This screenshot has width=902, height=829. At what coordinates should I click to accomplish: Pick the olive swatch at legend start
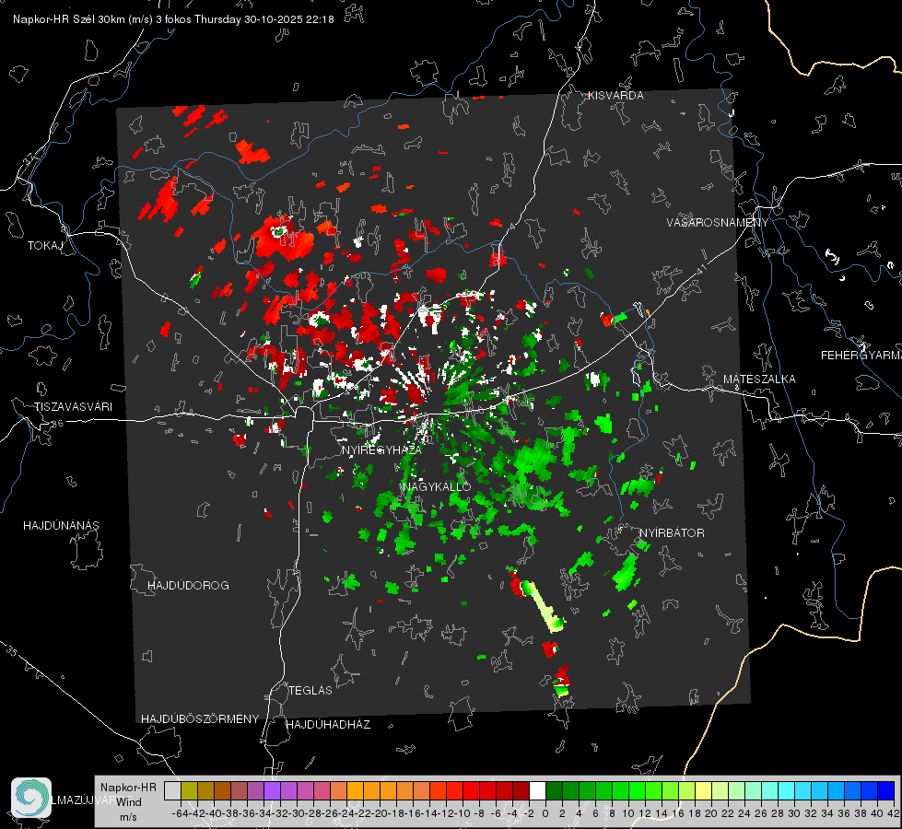189,790
